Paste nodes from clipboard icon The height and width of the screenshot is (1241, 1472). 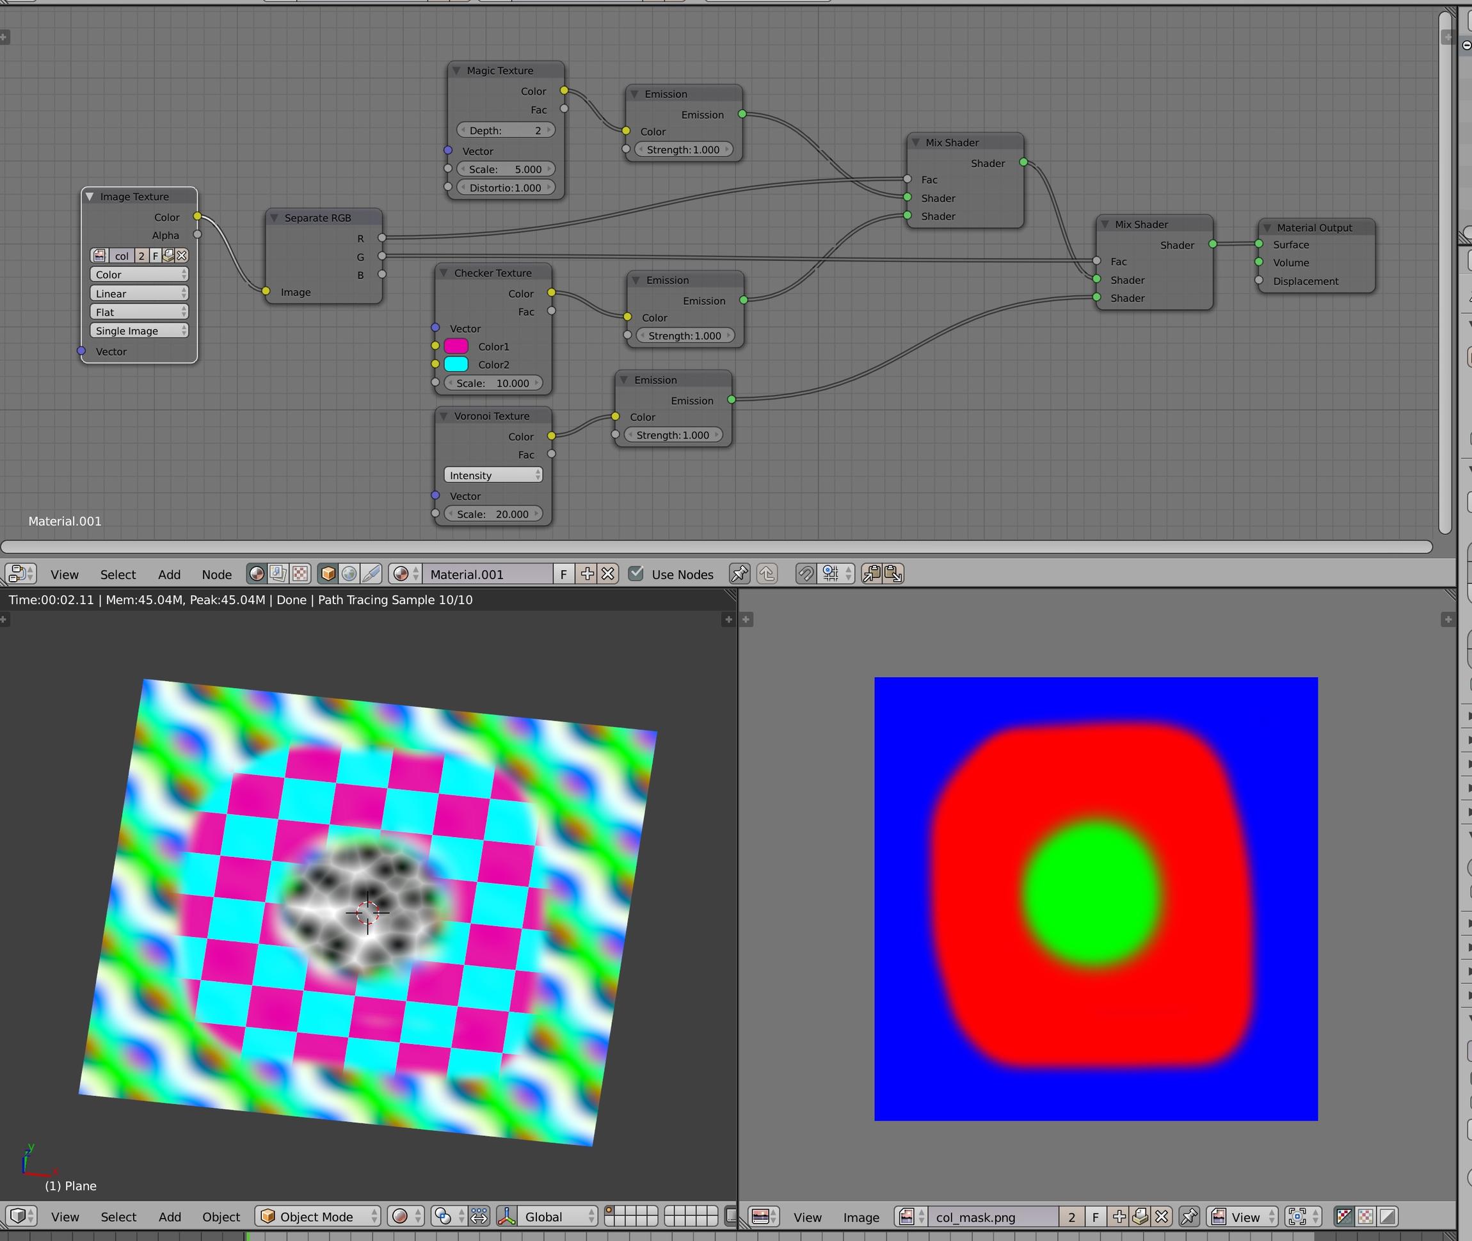894,574
